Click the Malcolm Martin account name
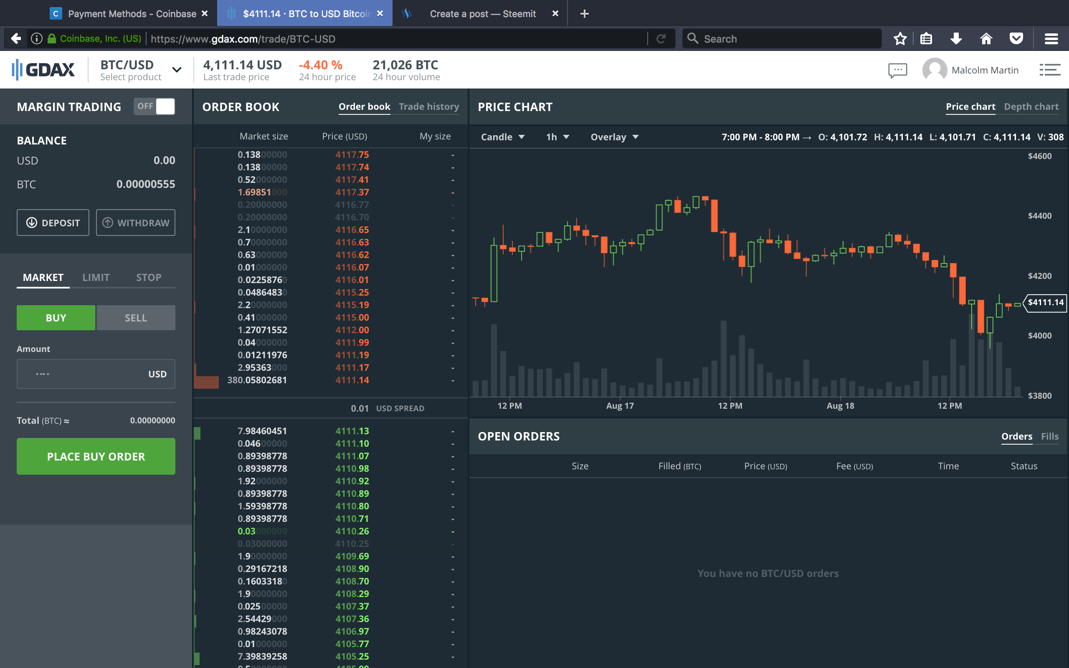 tap(985, 70)
